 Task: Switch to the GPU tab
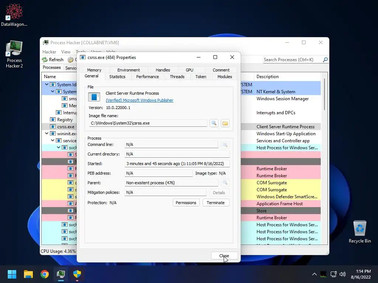189,70
